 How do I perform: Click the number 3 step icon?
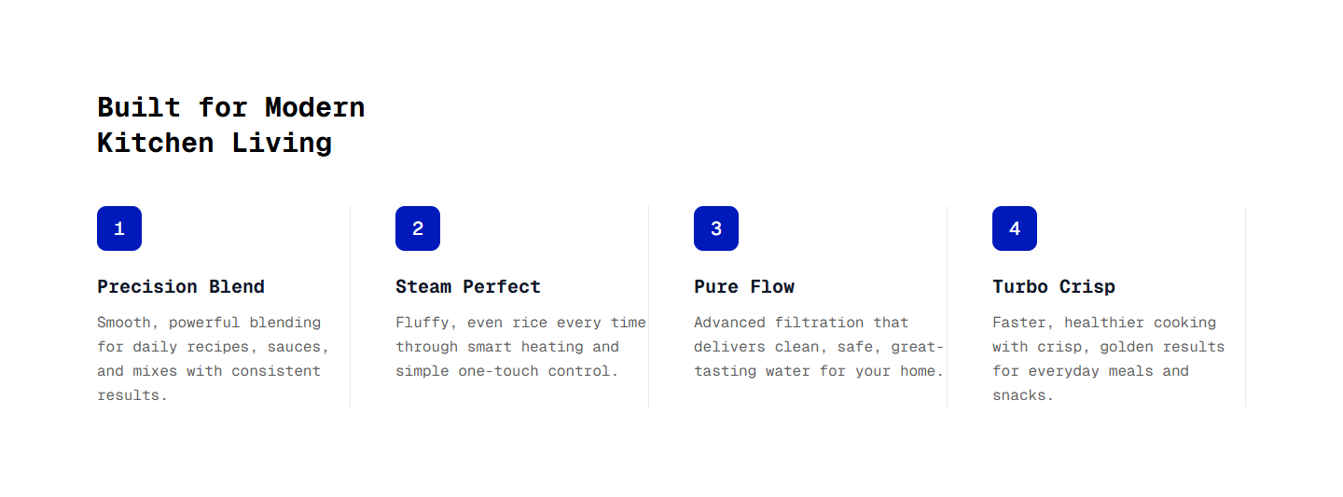click(716, 228)
